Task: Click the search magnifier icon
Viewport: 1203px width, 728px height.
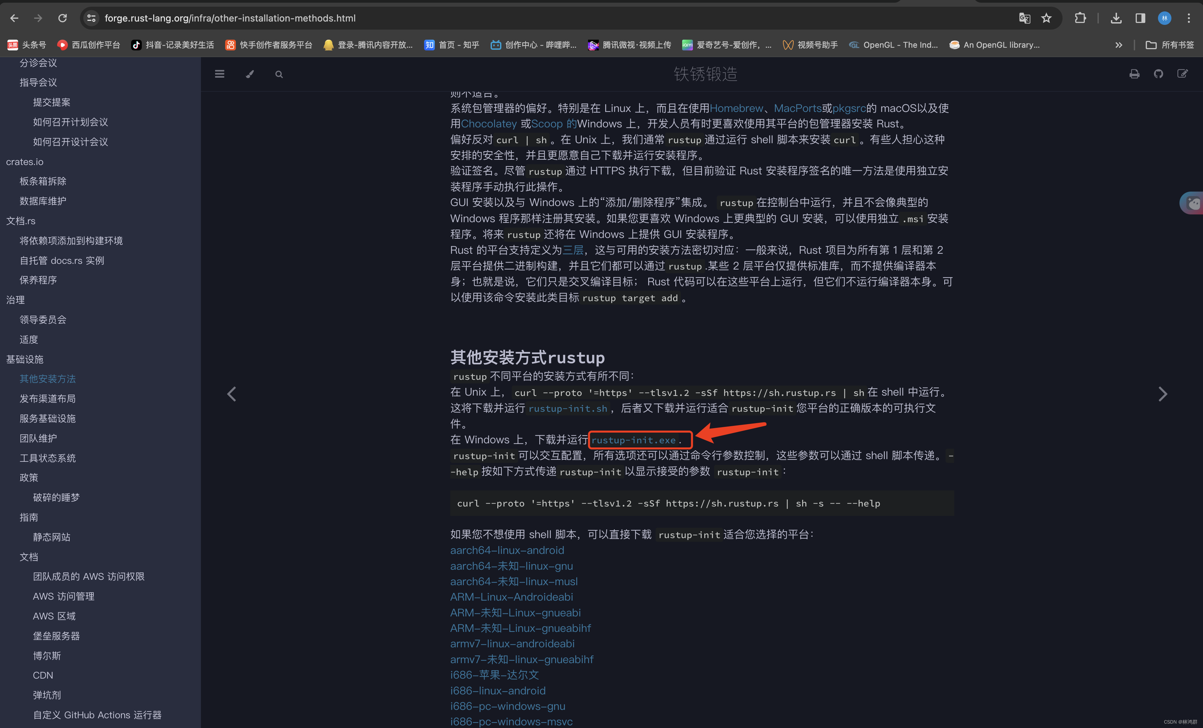Action: pyautogui.click(x=279, y=74)
